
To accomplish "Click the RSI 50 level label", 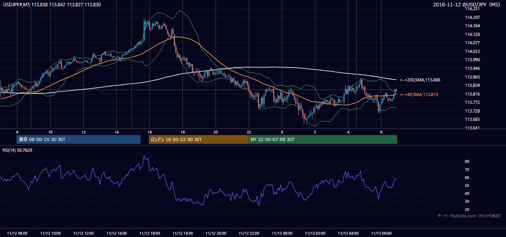I will [x=467, y=185].
